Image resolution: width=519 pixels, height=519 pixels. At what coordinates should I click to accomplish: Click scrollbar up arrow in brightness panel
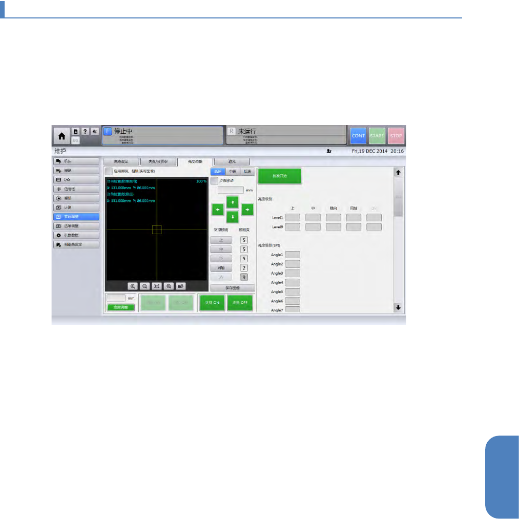(x=398, y=173)
